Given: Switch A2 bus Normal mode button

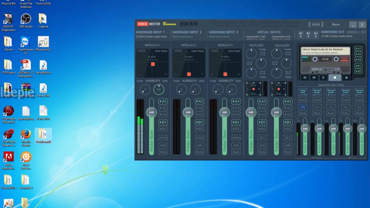Looking at the screenshot, I should [x=317, y=92].
